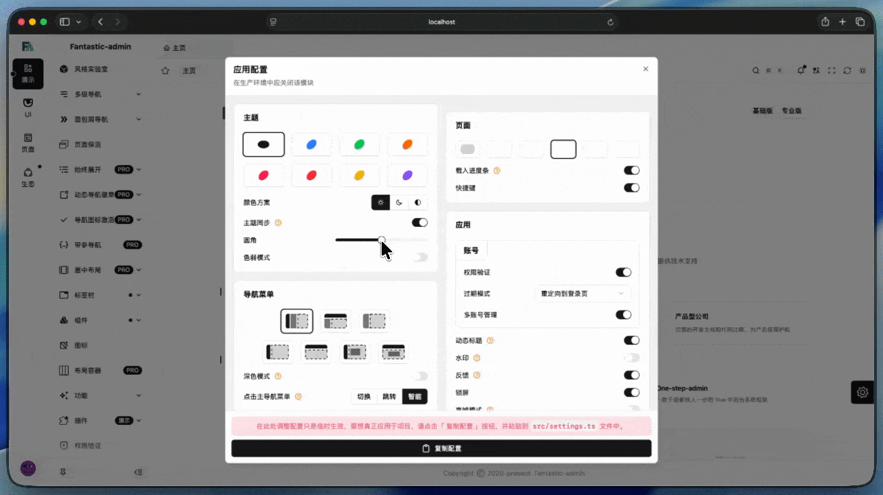Viewport: 883px width, 495px height.
Task: Select the 账号 tab in 应用 section
Action: pyautogui.click(x=471, y=251)
